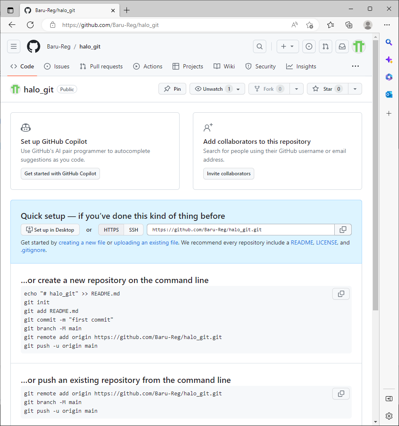Add a sidebar app with plus icon
The image size is (399, 426).
tap(389, 113)
